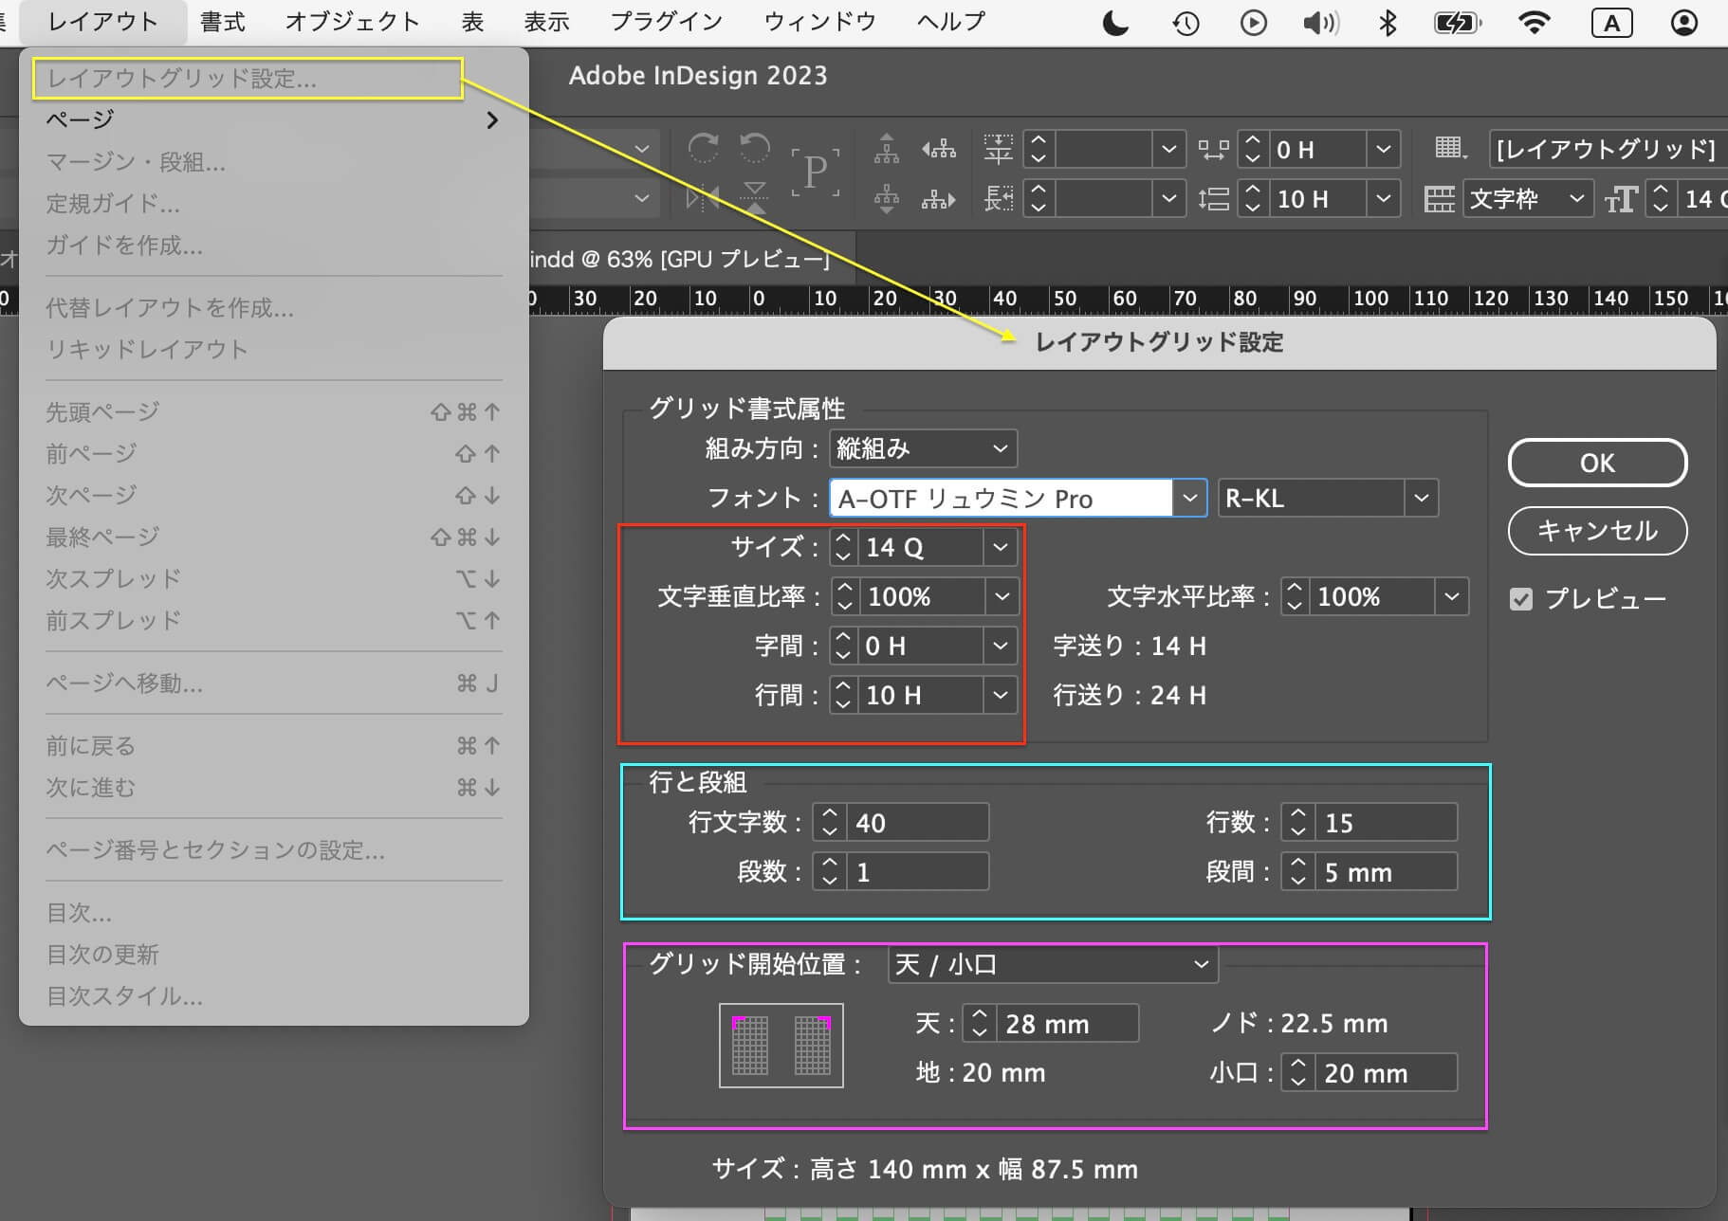Click the 天 field showing 28 mm
This screenshot has height=1221, width=1728.
click(1067, 1024)
